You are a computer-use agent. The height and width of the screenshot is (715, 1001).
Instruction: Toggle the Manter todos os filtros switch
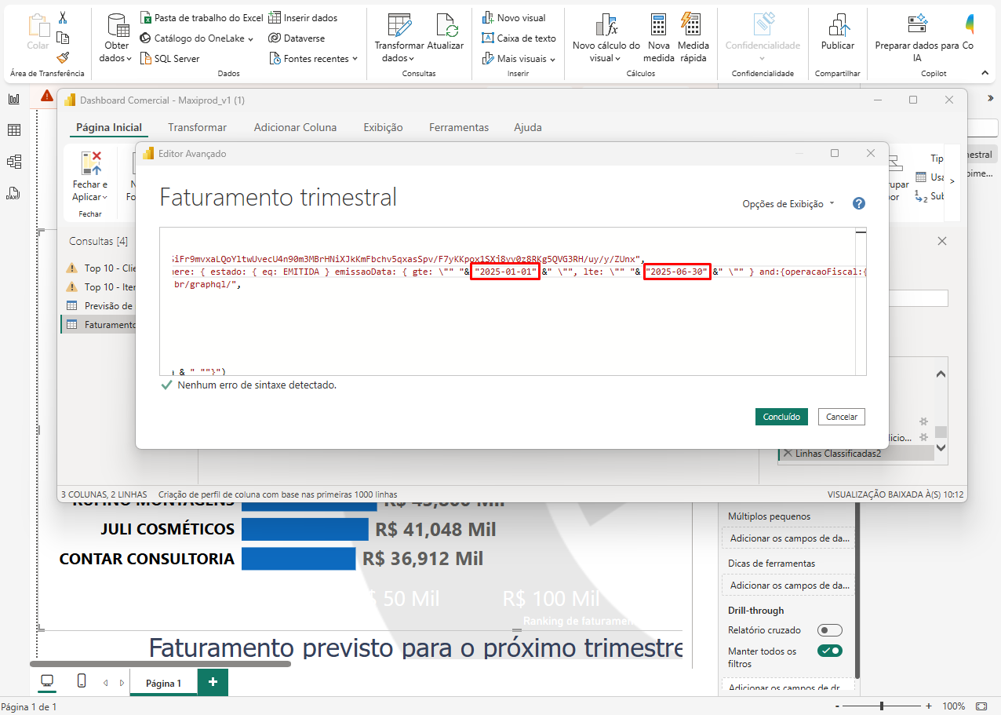[x=829, y=651]
